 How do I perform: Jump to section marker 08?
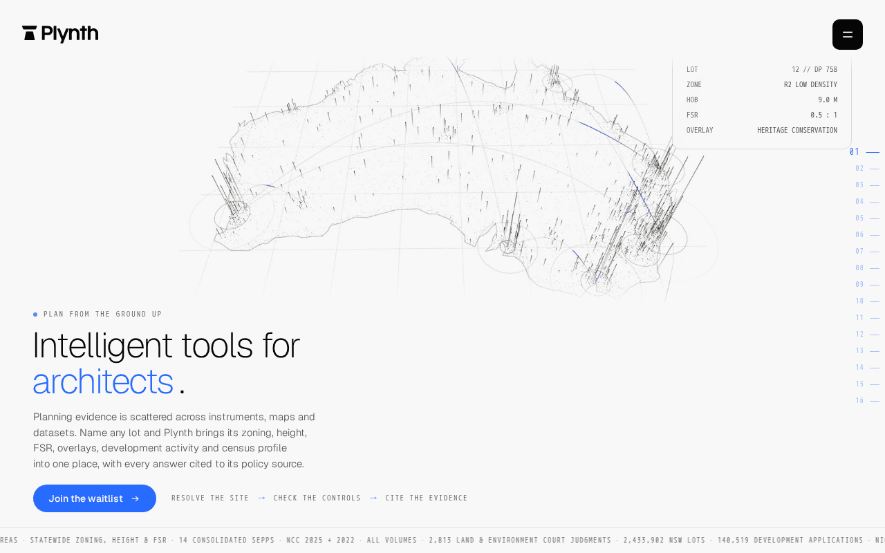tap(867, 268)
